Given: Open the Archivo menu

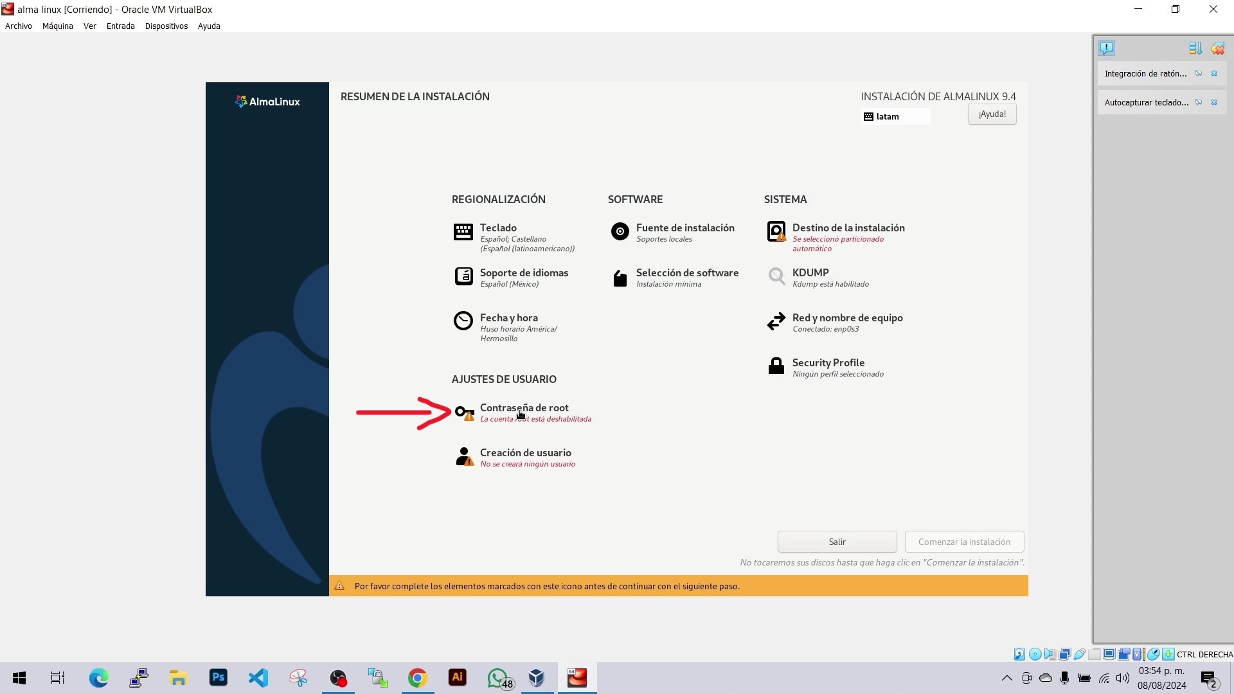Looking at the screenshot, I should click(19, 26).
